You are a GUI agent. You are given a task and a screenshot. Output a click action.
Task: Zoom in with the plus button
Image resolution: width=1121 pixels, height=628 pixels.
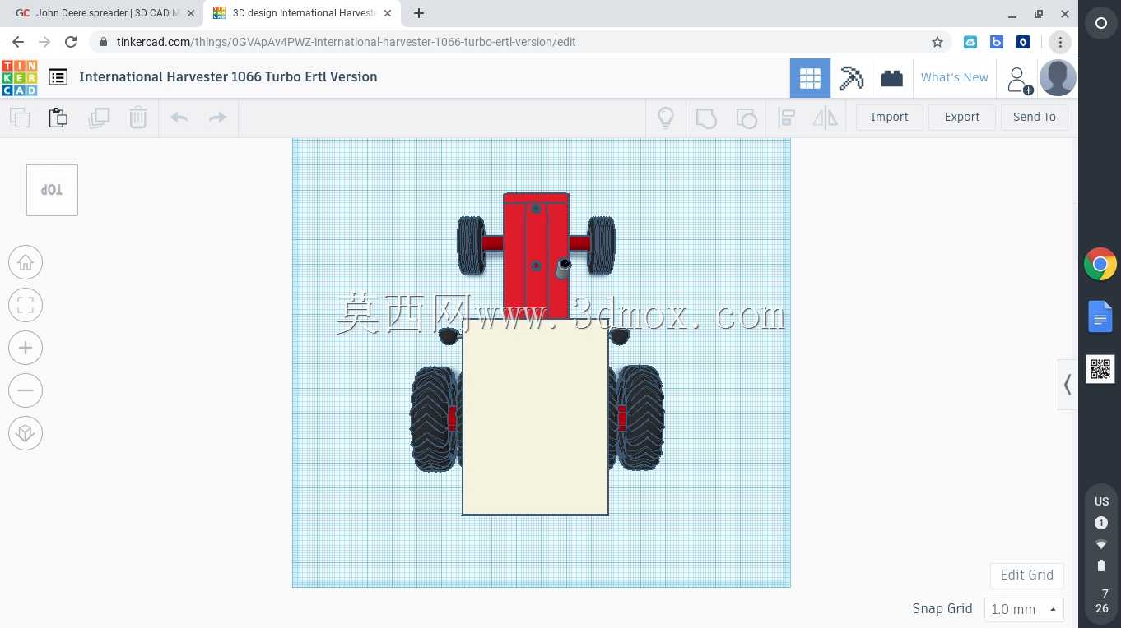tap(26, 348)
